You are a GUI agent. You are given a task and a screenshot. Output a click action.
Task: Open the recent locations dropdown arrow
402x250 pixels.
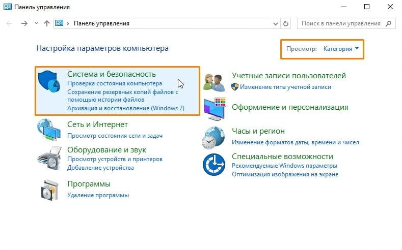tap(36, 23)
